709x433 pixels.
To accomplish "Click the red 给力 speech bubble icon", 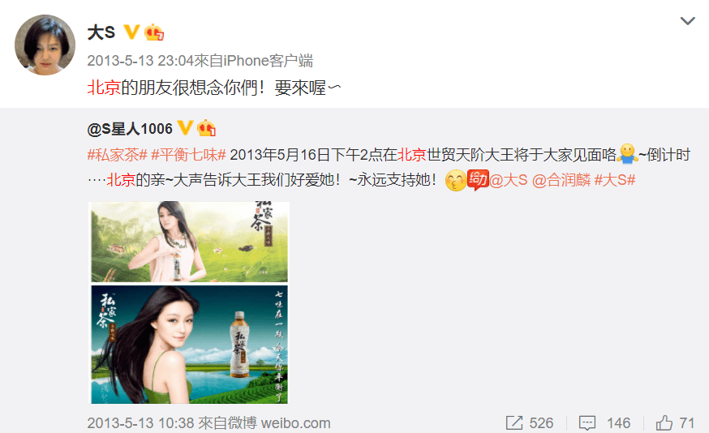I will pos(478,179).
